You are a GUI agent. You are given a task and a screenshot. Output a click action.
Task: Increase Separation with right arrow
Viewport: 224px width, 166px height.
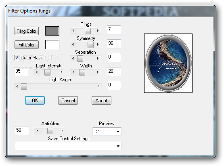pyautogui.click(x=98, y=58)
